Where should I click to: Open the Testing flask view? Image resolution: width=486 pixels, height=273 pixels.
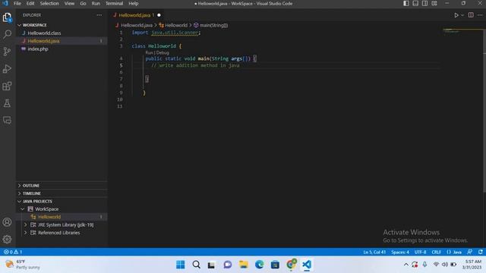coord(7,103)
